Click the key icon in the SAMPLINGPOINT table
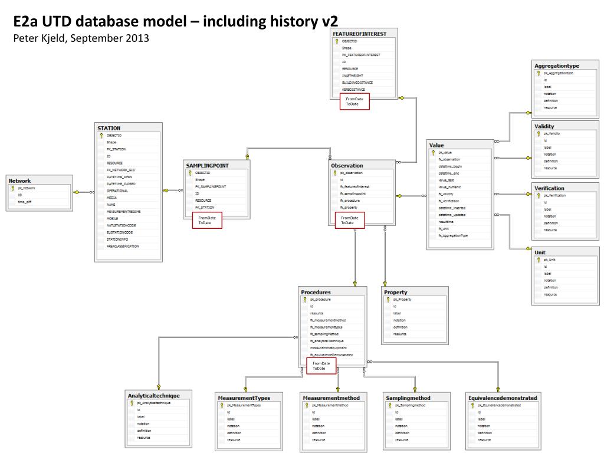This screenshot has width=604, height=453. coord(190,173)
